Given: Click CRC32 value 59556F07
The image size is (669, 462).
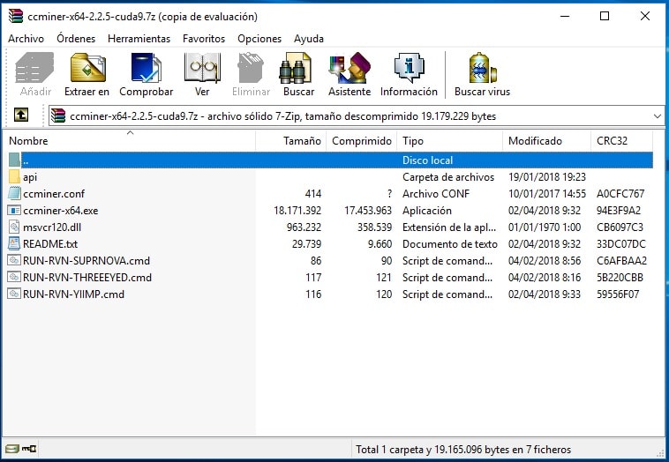Looking at the screenshot, I should click(x=618, y=294).
